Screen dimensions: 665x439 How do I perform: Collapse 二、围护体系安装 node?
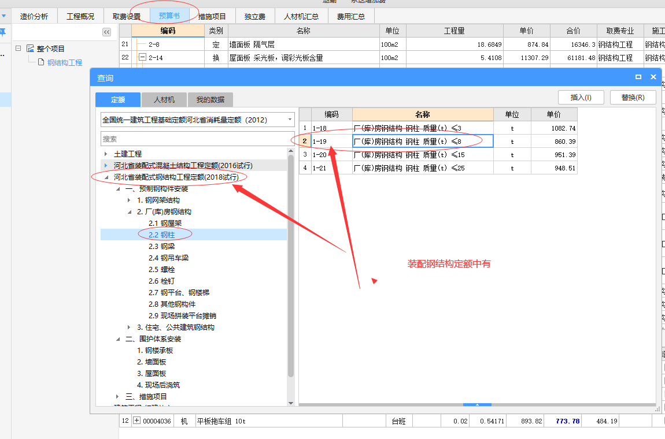point(118,339)
